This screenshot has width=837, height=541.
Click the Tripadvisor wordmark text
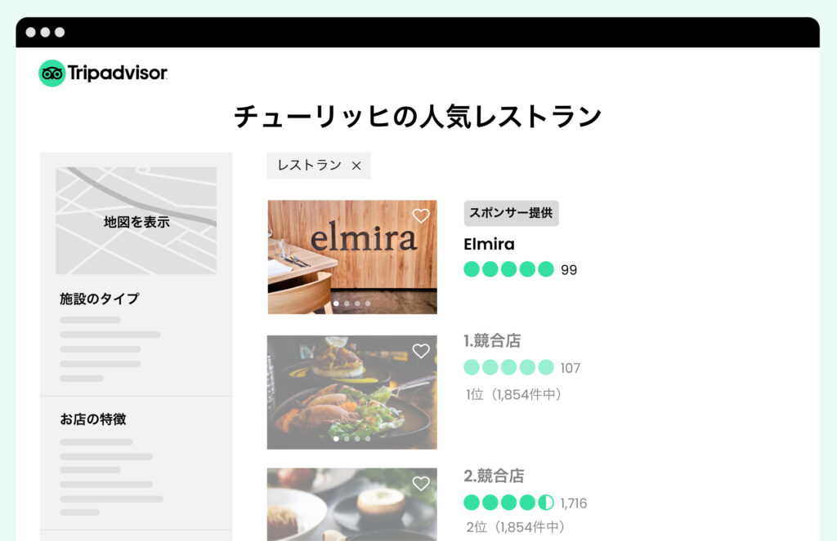pyautogui.click(x=118, y=73)
